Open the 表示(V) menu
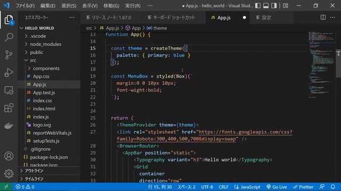 [x=90, y=6]
